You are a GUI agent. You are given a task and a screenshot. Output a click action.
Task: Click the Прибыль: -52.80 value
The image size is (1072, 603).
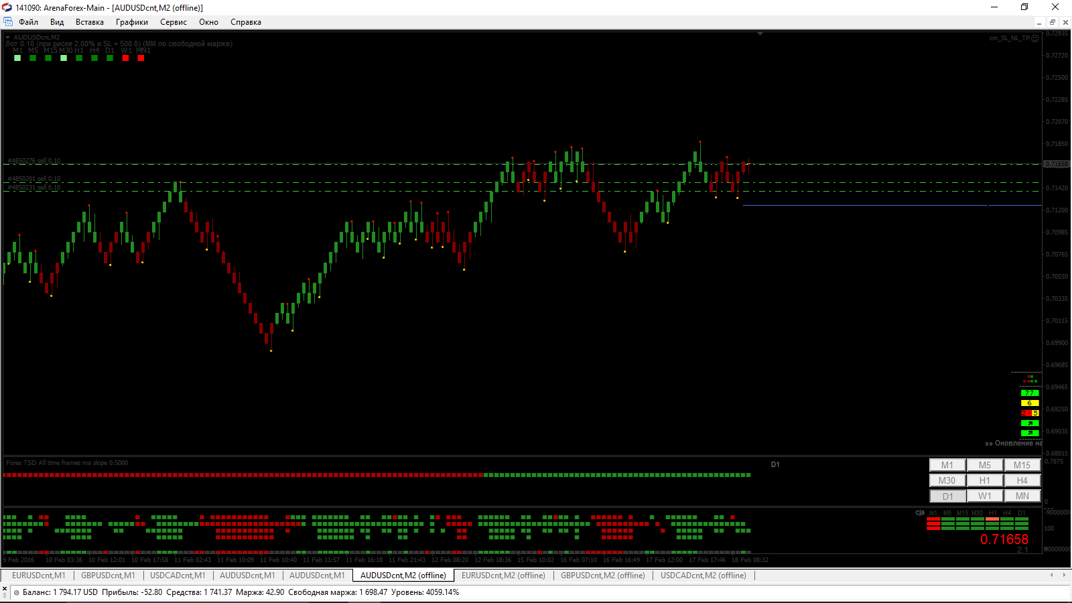coord(132,593)
